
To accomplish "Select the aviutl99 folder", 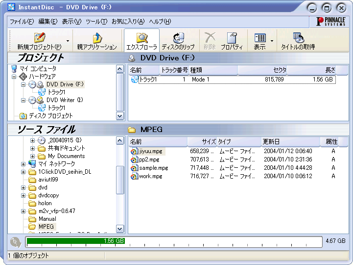I will 48,180.
